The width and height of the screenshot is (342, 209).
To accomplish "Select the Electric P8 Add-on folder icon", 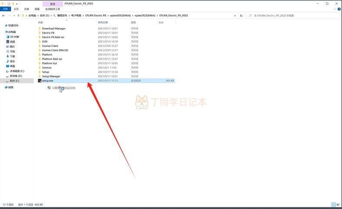I will 40,37.
